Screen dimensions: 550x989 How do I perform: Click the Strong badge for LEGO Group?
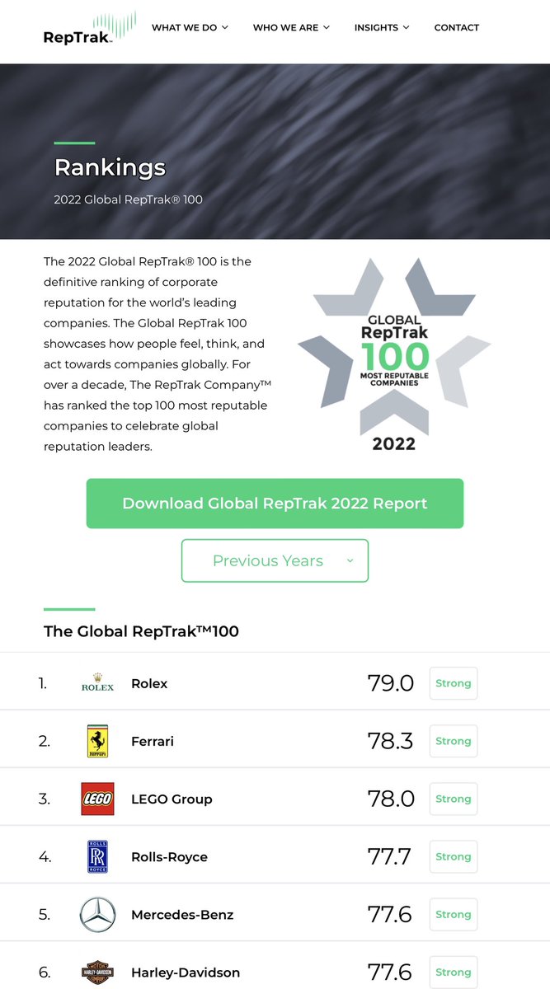454,799
